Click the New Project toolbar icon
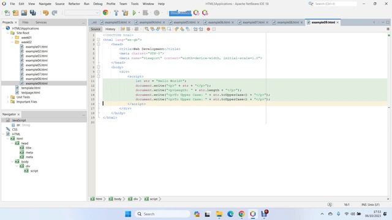The height and width of the screenshot is (220, 392). (x=15, y=13)
